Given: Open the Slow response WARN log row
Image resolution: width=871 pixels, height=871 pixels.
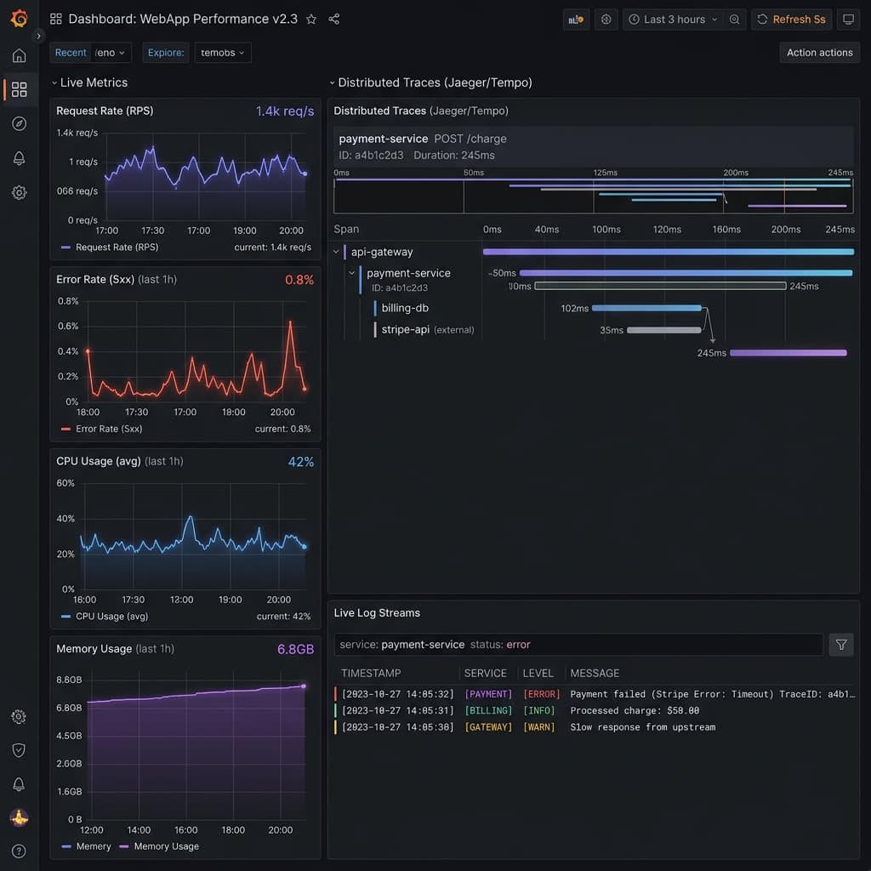Looking at the screenshot, I should 595,727.
